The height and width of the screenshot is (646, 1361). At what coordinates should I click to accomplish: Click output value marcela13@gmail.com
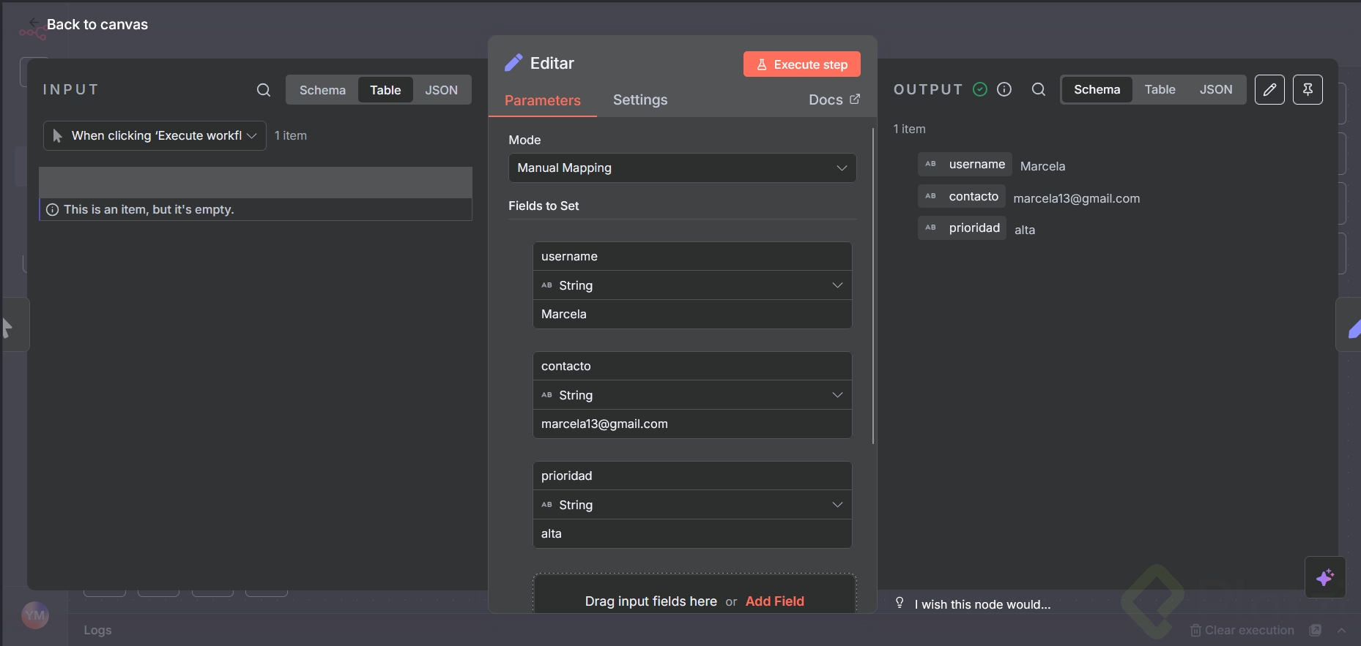tap(1076, 198)
